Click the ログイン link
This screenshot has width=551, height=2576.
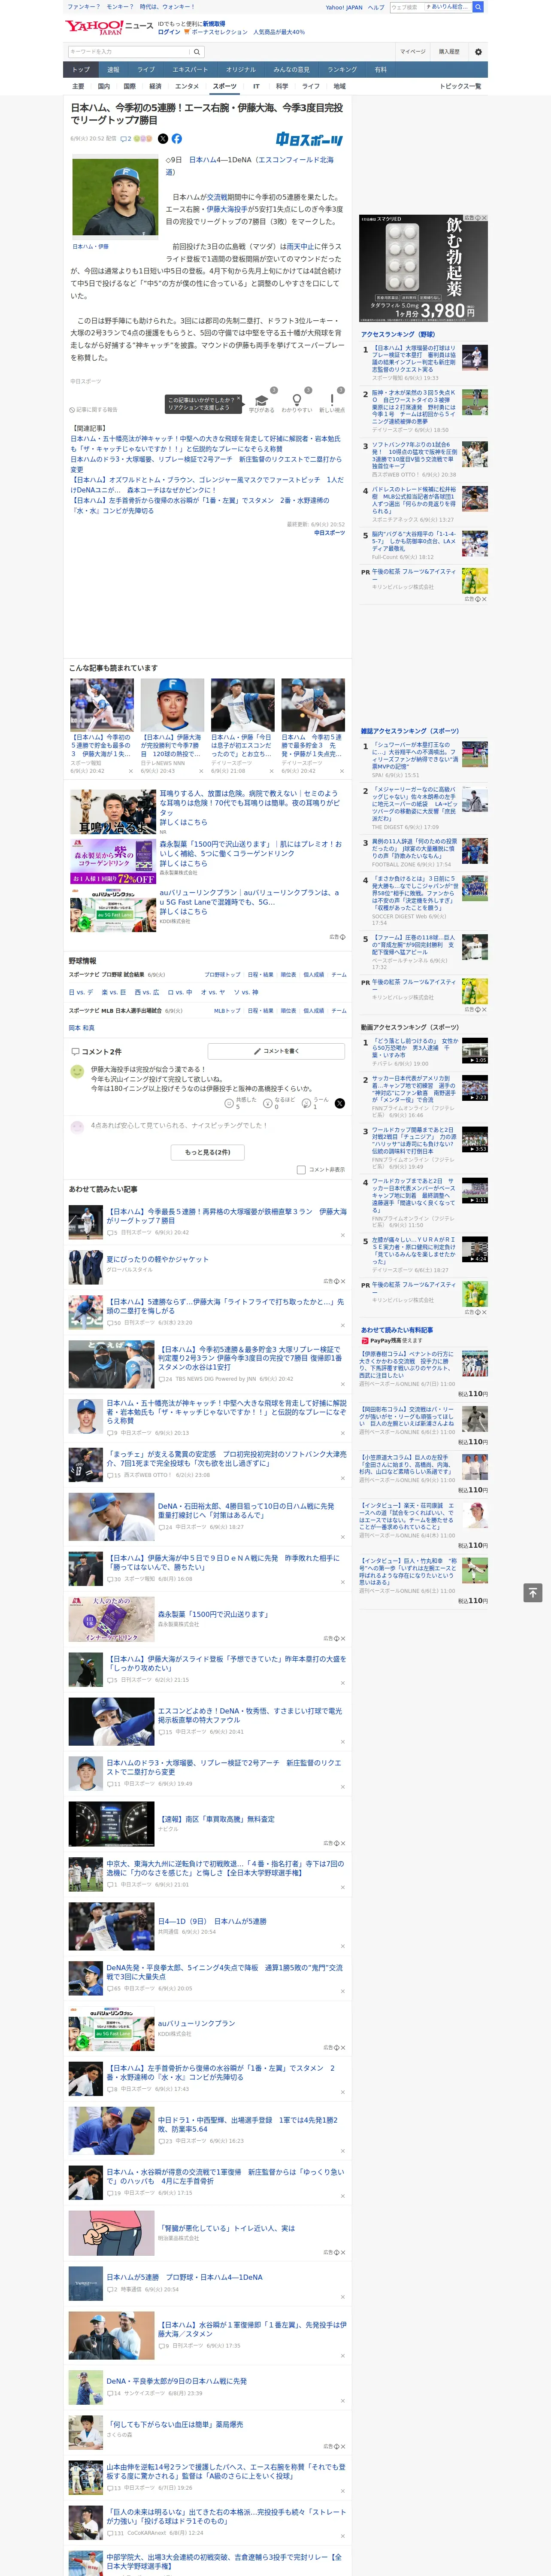(169, 32)
